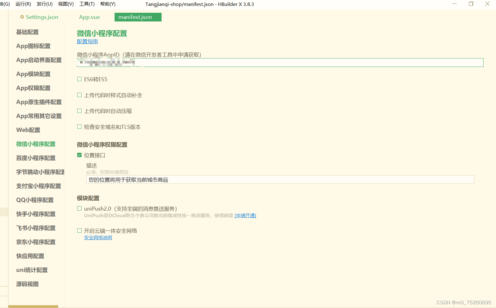Select 微信小程序配置 in the sidebar
Screen dimensions: 496x308
[36, 144]
